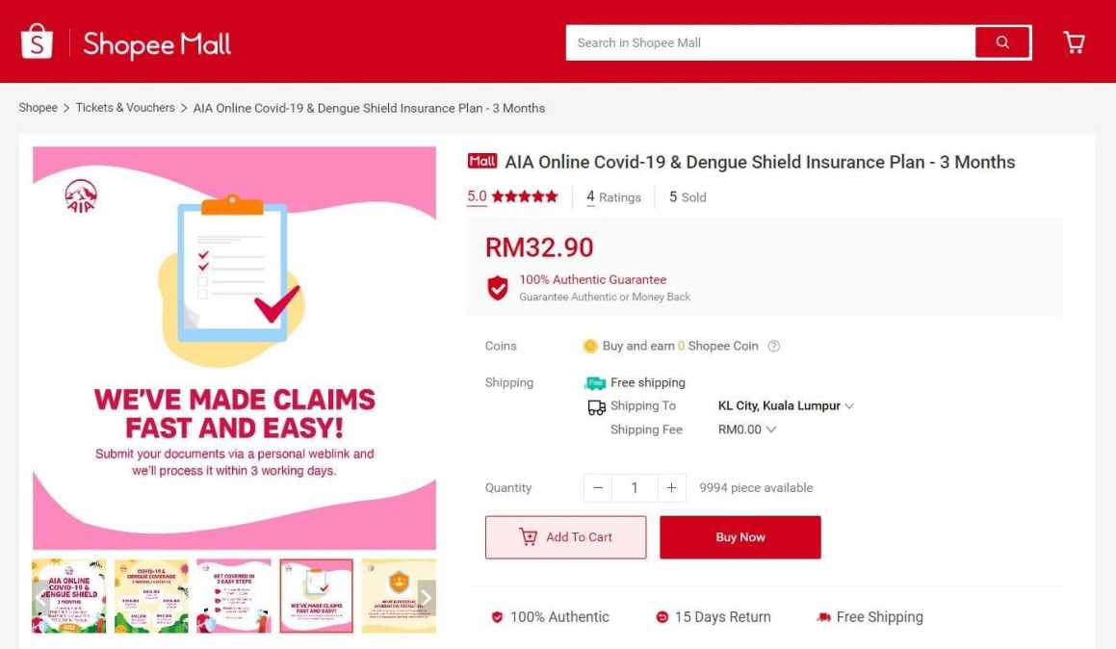Open the KL City, Kuala Lumpur shipping location dropdown
This screenshot has width=1116, height=649.
tap(786, 405)
